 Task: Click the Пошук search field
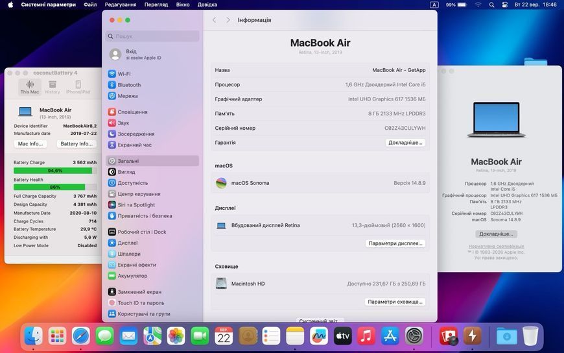point(152,36)
